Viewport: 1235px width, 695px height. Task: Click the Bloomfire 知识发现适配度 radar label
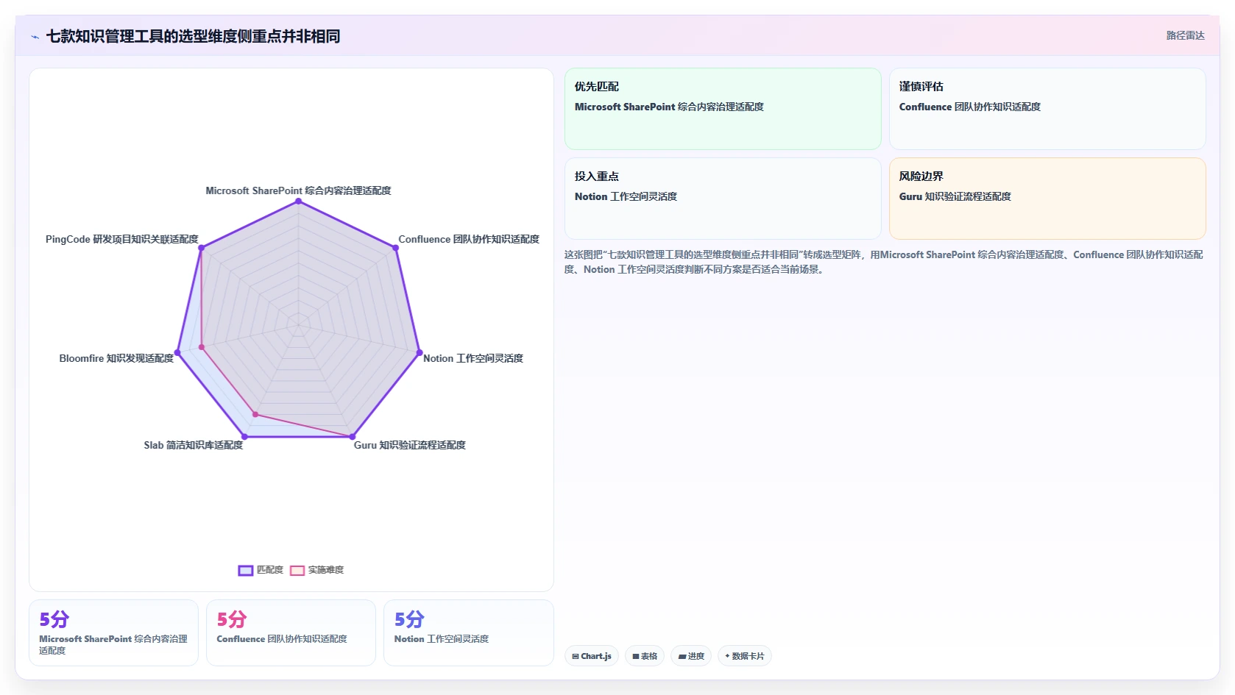point(116,358)
